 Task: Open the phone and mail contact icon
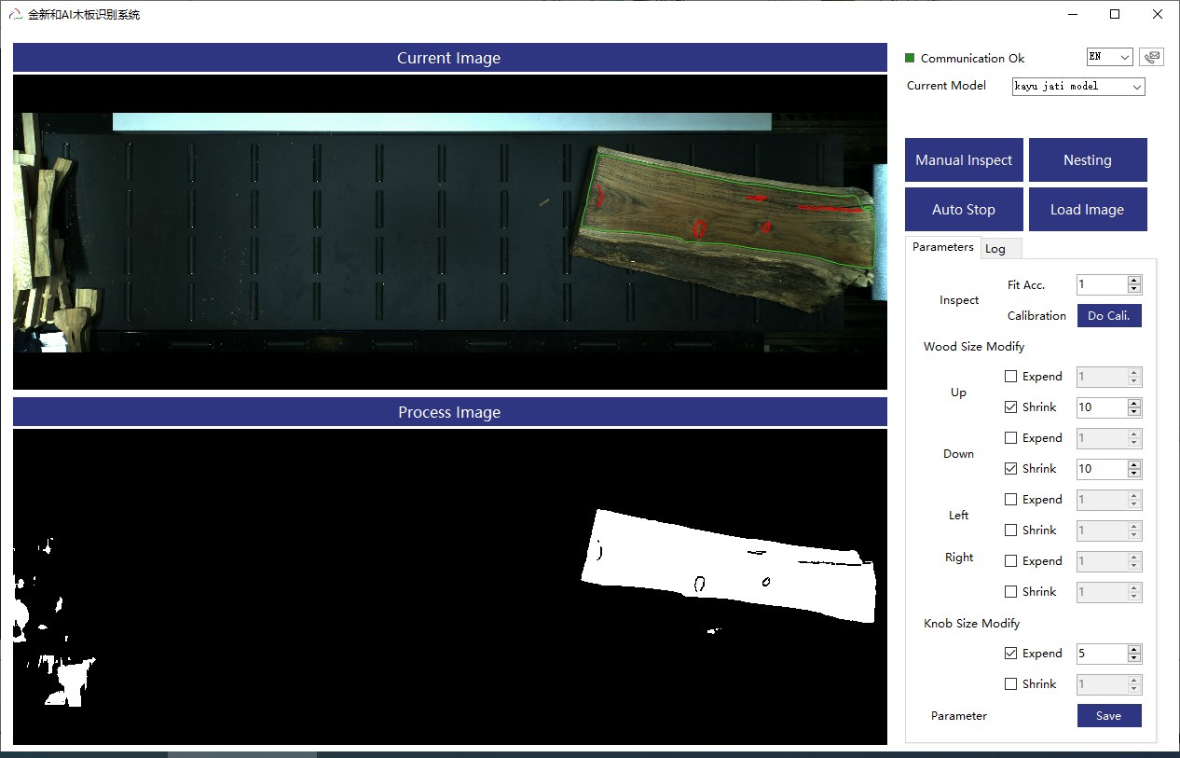click(x=1151, y=57)
